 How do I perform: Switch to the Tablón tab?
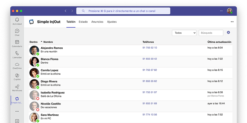pos(71,22)
